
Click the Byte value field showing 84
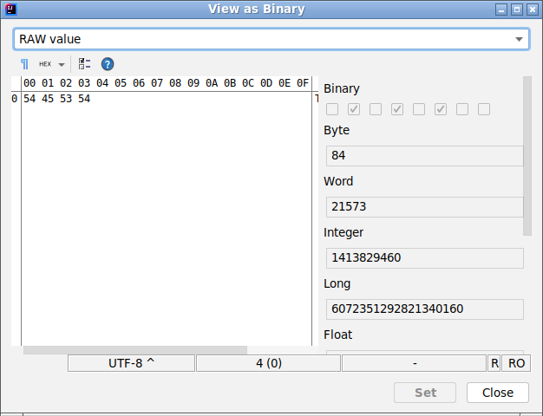(424, 156)
